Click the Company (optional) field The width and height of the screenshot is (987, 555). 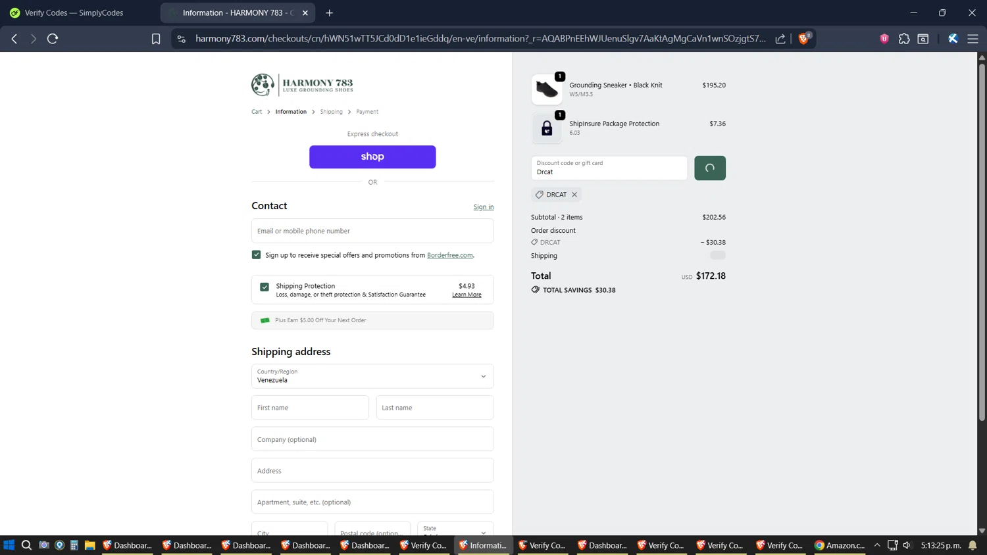click(372, 439)
